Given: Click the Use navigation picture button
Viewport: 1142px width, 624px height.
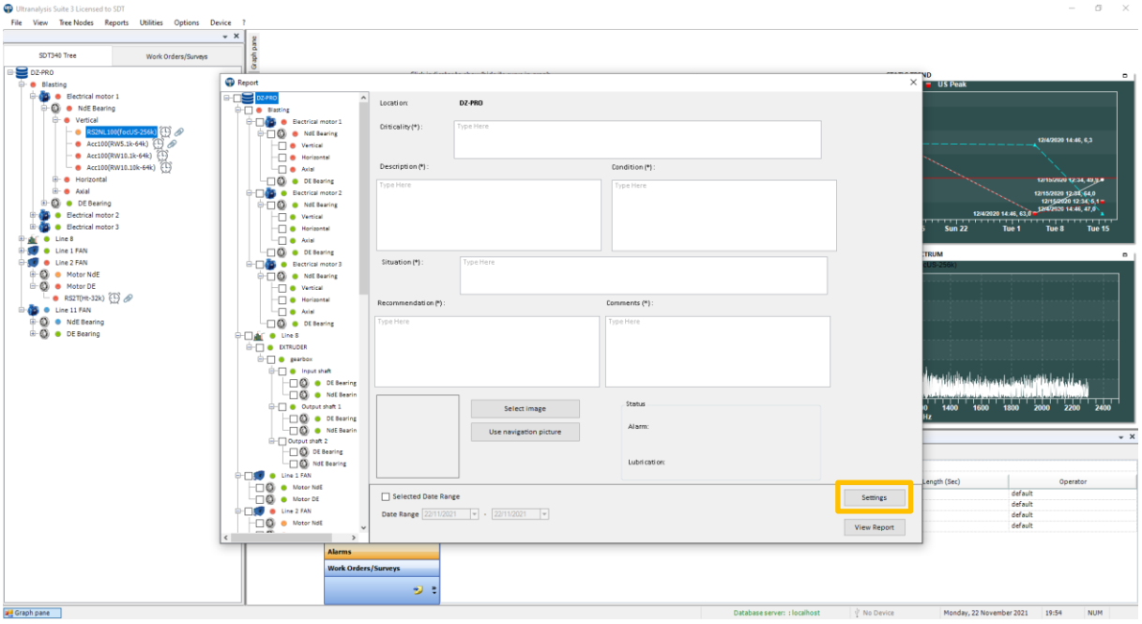Looking at the screenshot, I should (x=525, y=433).
